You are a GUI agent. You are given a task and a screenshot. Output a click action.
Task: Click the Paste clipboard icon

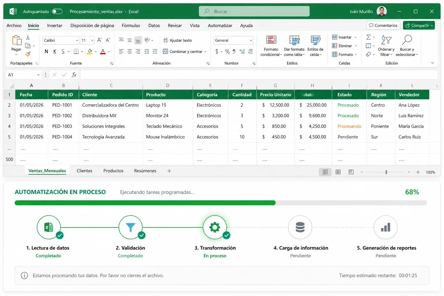tap(16, 40)
